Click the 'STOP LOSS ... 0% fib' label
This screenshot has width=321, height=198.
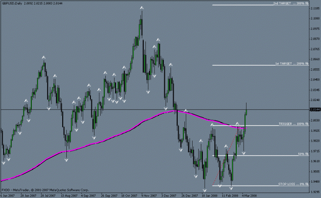(293, 184)
